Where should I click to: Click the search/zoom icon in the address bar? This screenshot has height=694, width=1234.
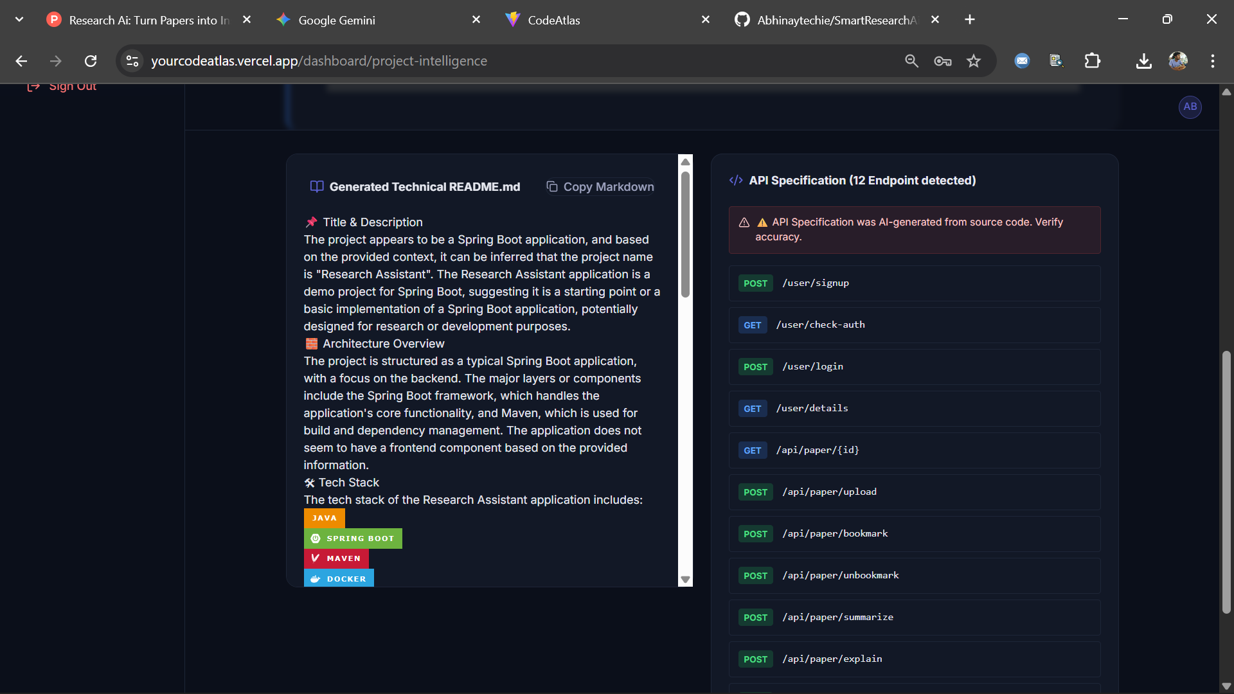coord(911,61)
